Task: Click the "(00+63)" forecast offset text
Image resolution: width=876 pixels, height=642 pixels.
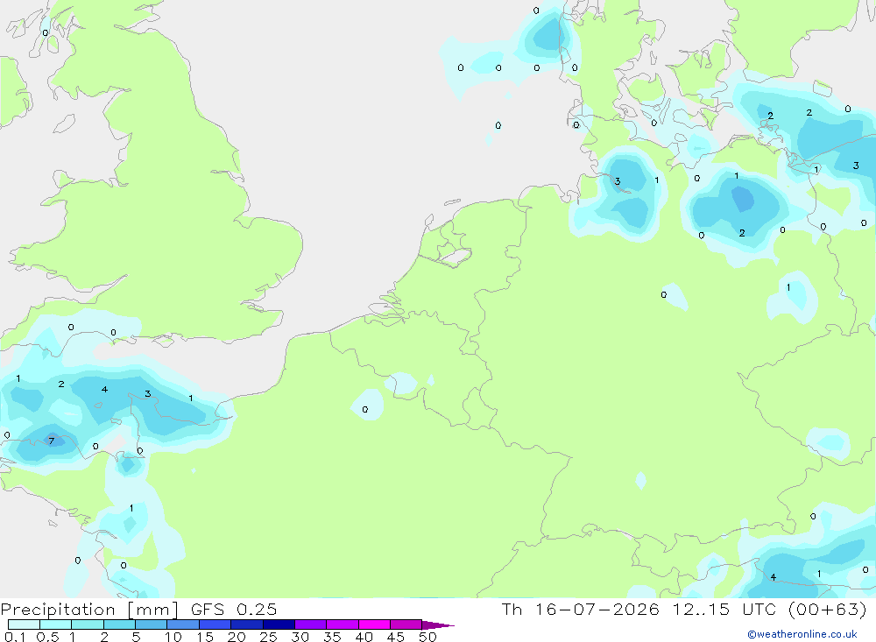Action: point(828,609)
